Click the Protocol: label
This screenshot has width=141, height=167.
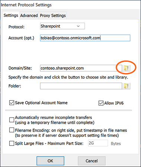16,27
